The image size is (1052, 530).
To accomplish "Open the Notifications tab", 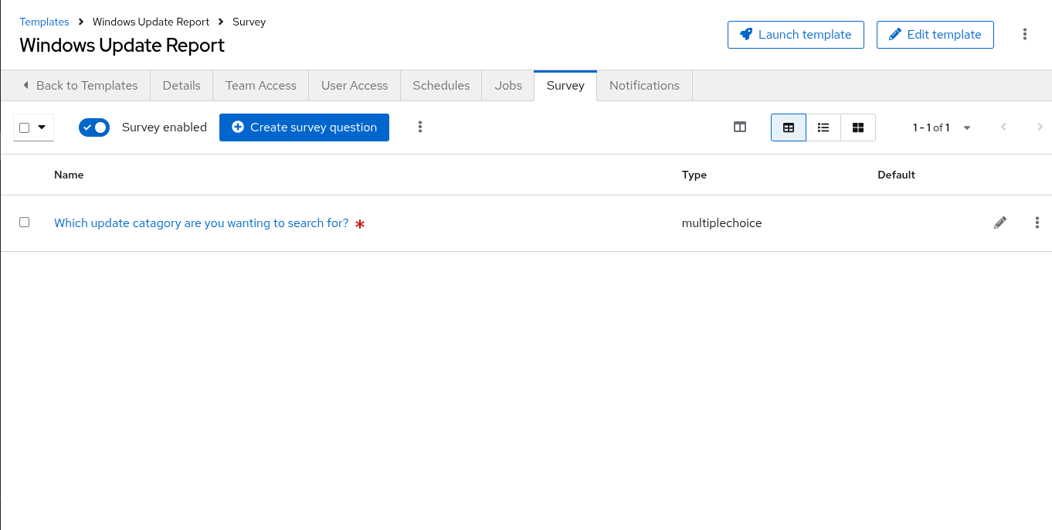I will coord(644,86).
